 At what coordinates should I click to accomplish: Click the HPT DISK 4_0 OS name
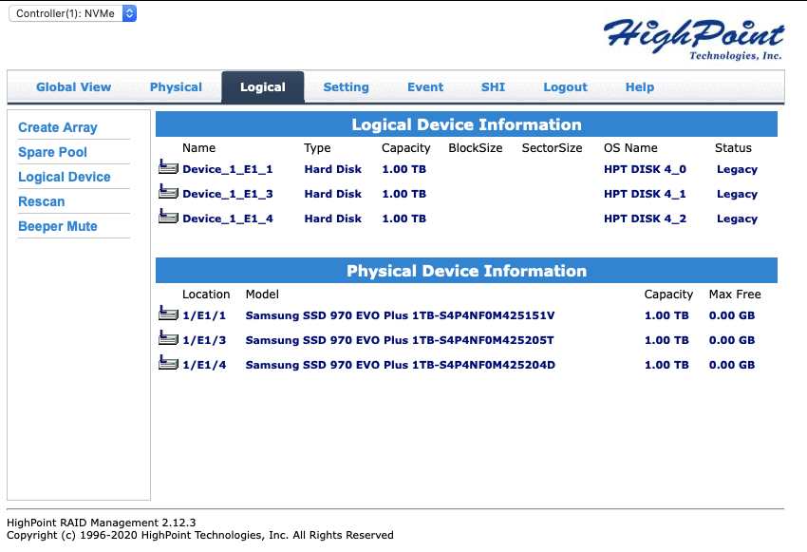click(x=645, y=169)
